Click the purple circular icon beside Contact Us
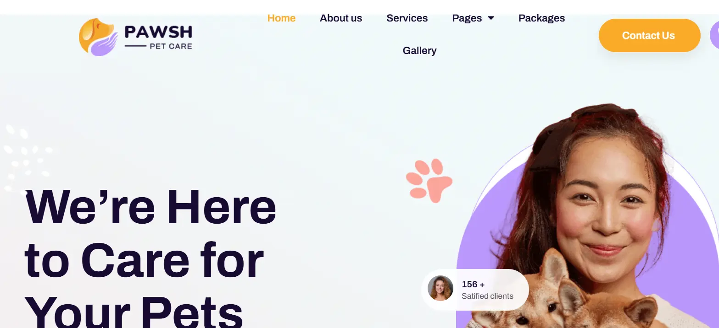Image resolution: width=719 pixels, height=328 pixels. click(x=714, y=35)
